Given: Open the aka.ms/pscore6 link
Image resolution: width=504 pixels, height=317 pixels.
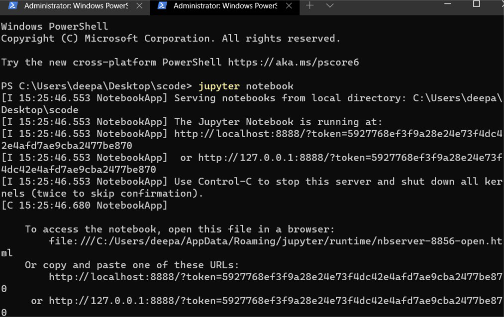Looking at the screenshot, I should coord(294,62).
